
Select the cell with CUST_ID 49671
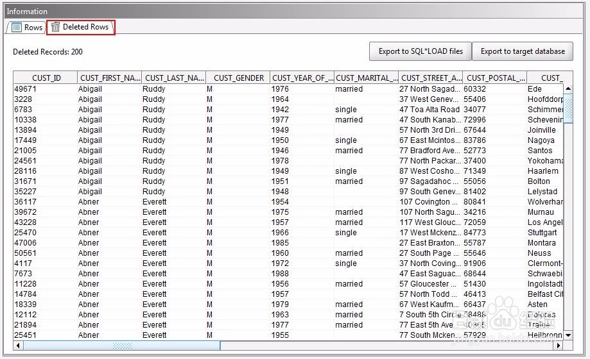coord(45,89)
